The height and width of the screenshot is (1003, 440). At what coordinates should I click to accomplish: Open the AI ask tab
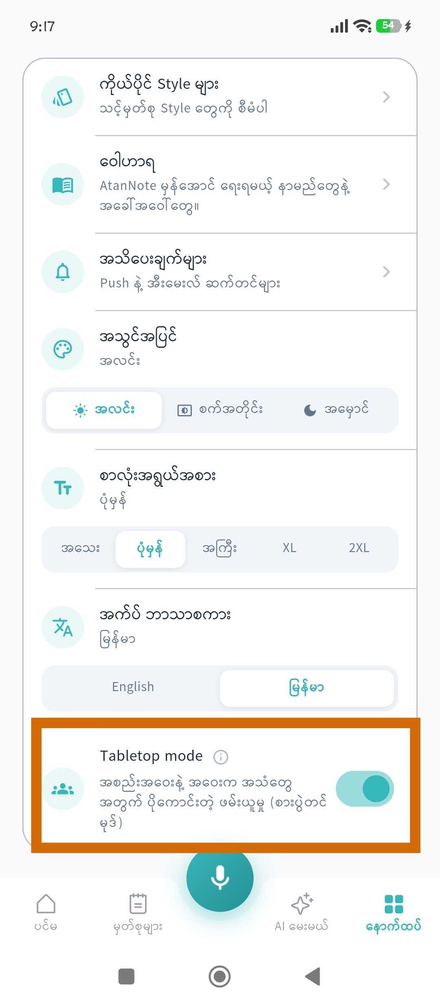click(x=301, y=913)
